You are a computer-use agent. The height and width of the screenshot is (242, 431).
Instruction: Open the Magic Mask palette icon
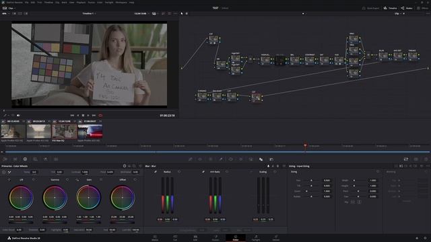pos(251,159)
